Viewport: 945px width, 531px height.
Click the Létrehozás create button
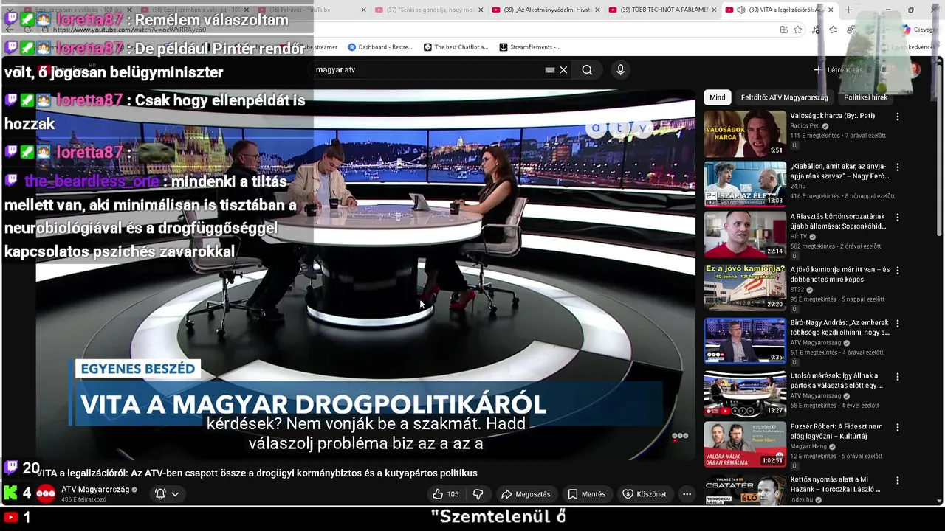[x=838, y=69]
